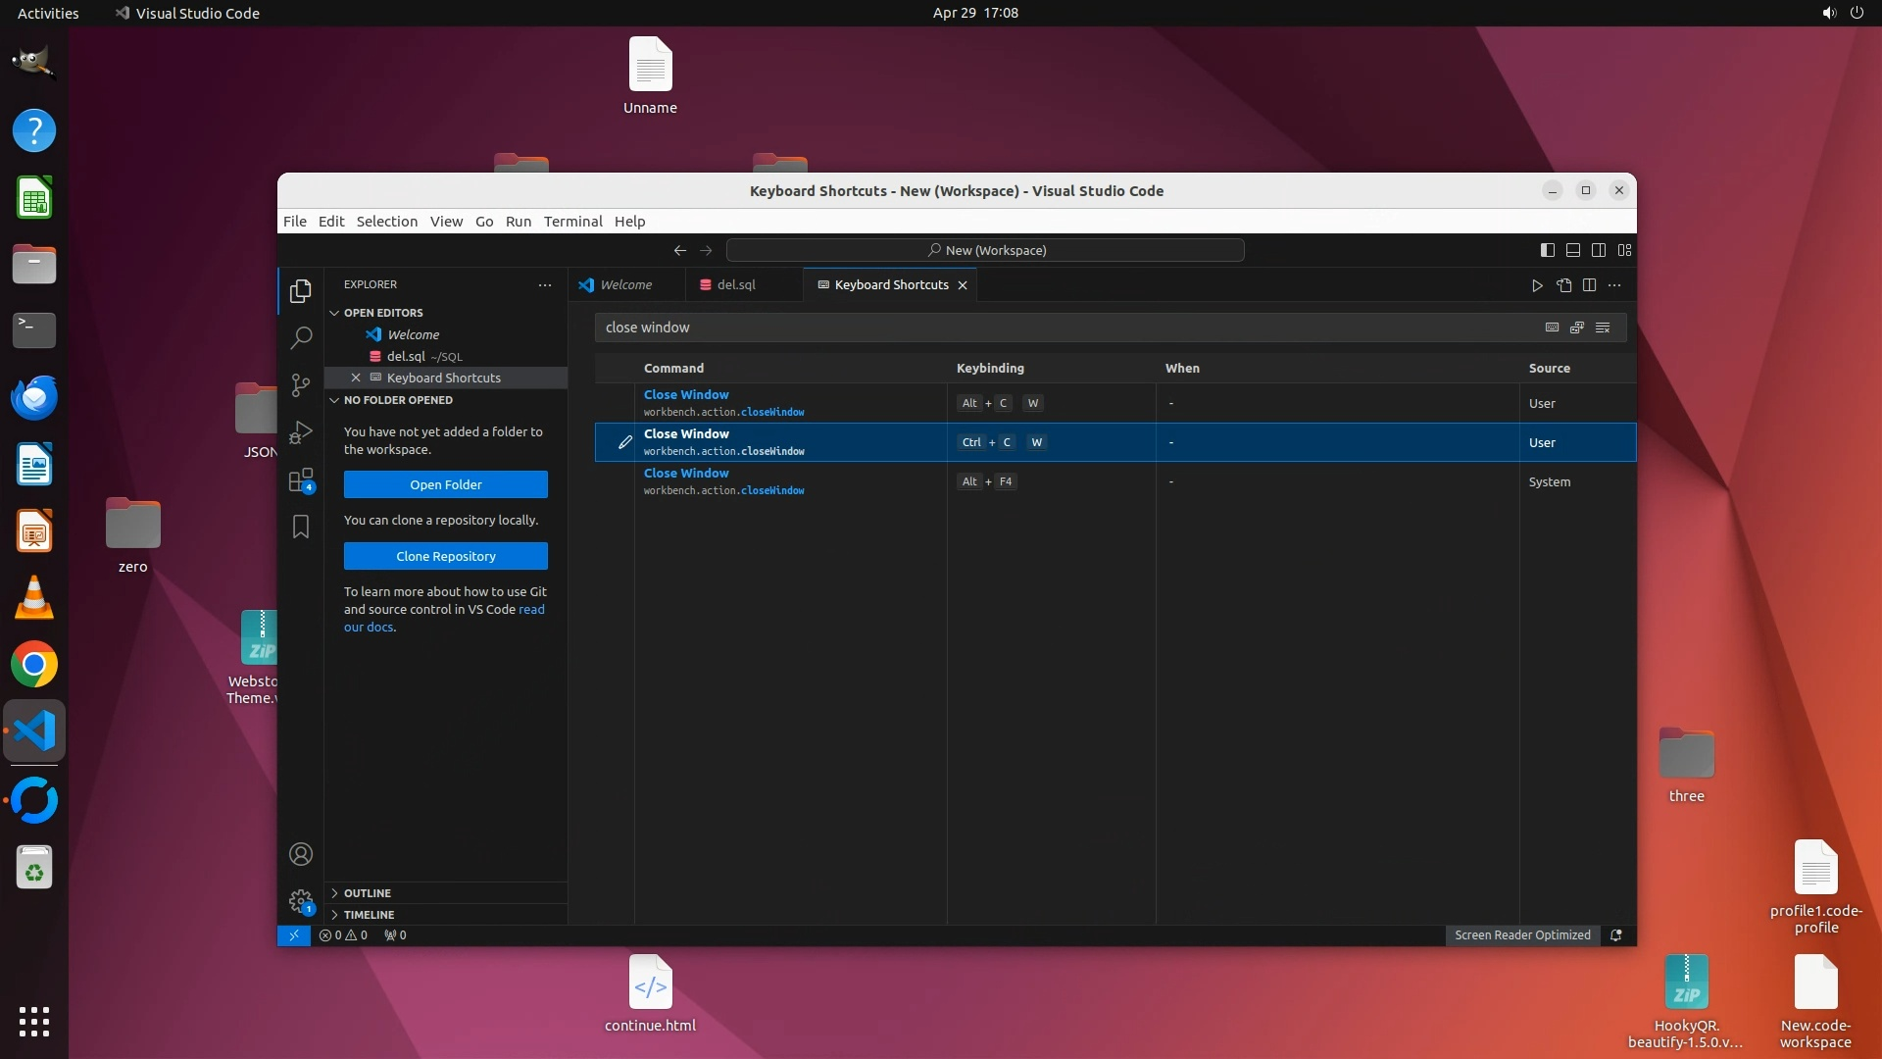This screenshot has width=1882, height=1059.
Task: Open the Extensions view
Action: [x=301, y=480]
